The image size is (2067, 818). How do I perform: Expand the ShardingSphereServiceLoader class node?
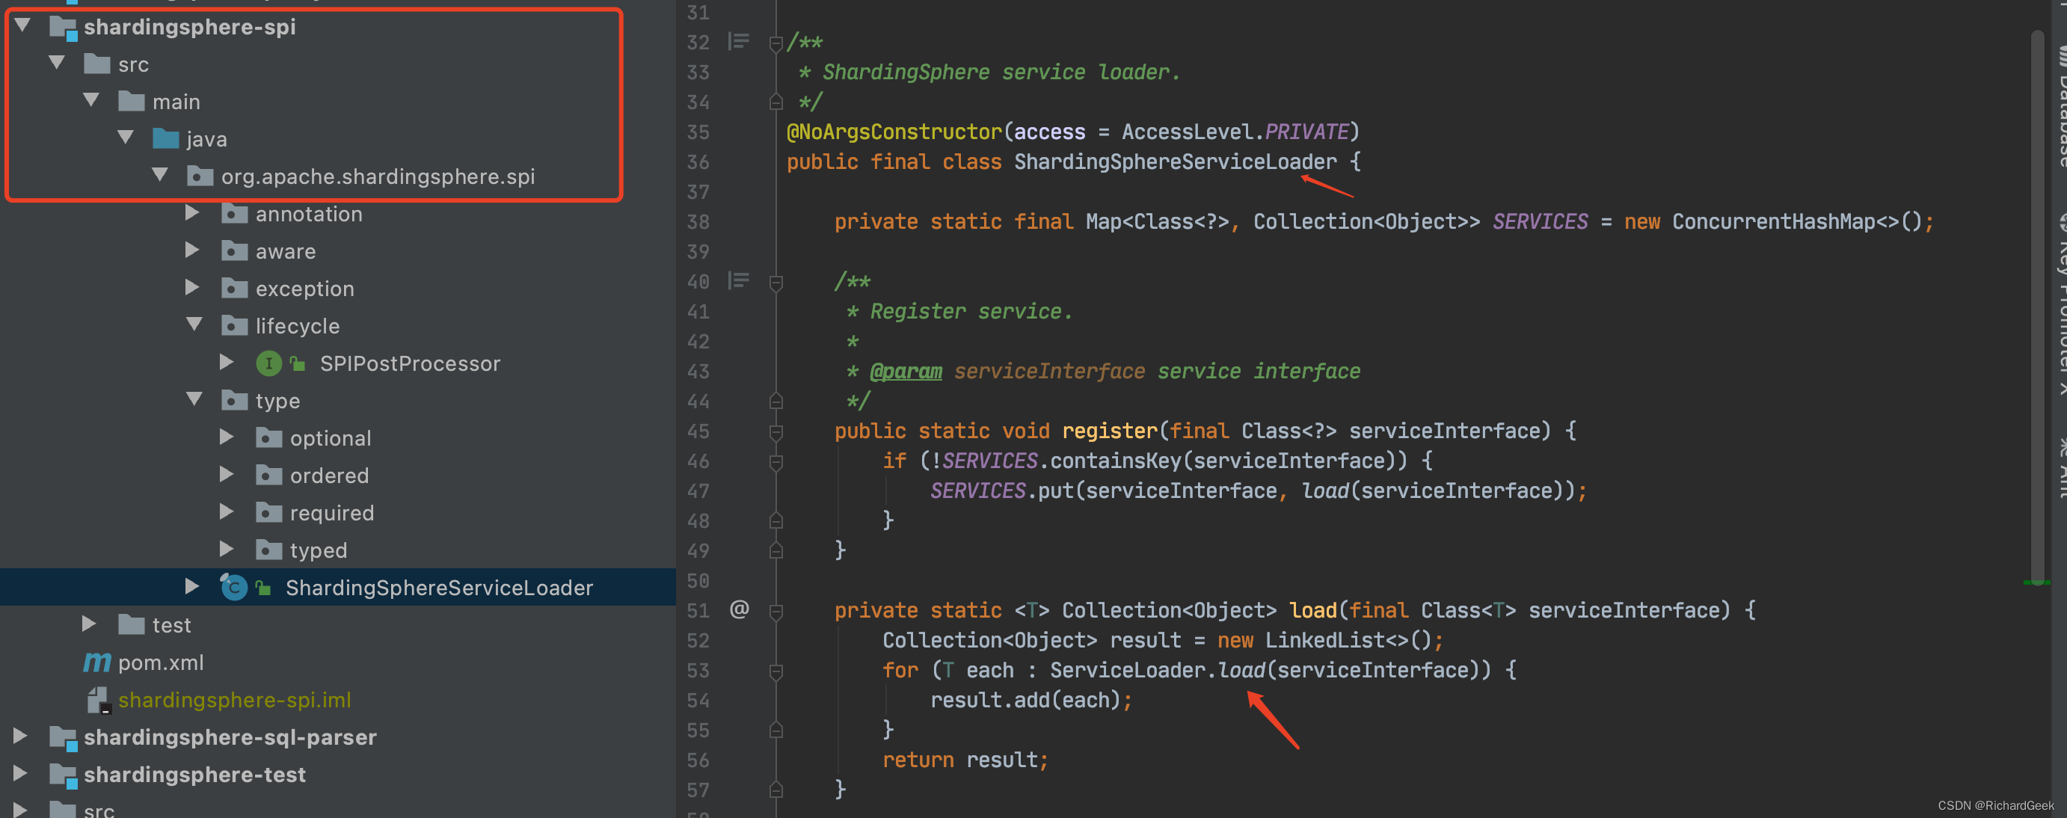click(193, 586)
